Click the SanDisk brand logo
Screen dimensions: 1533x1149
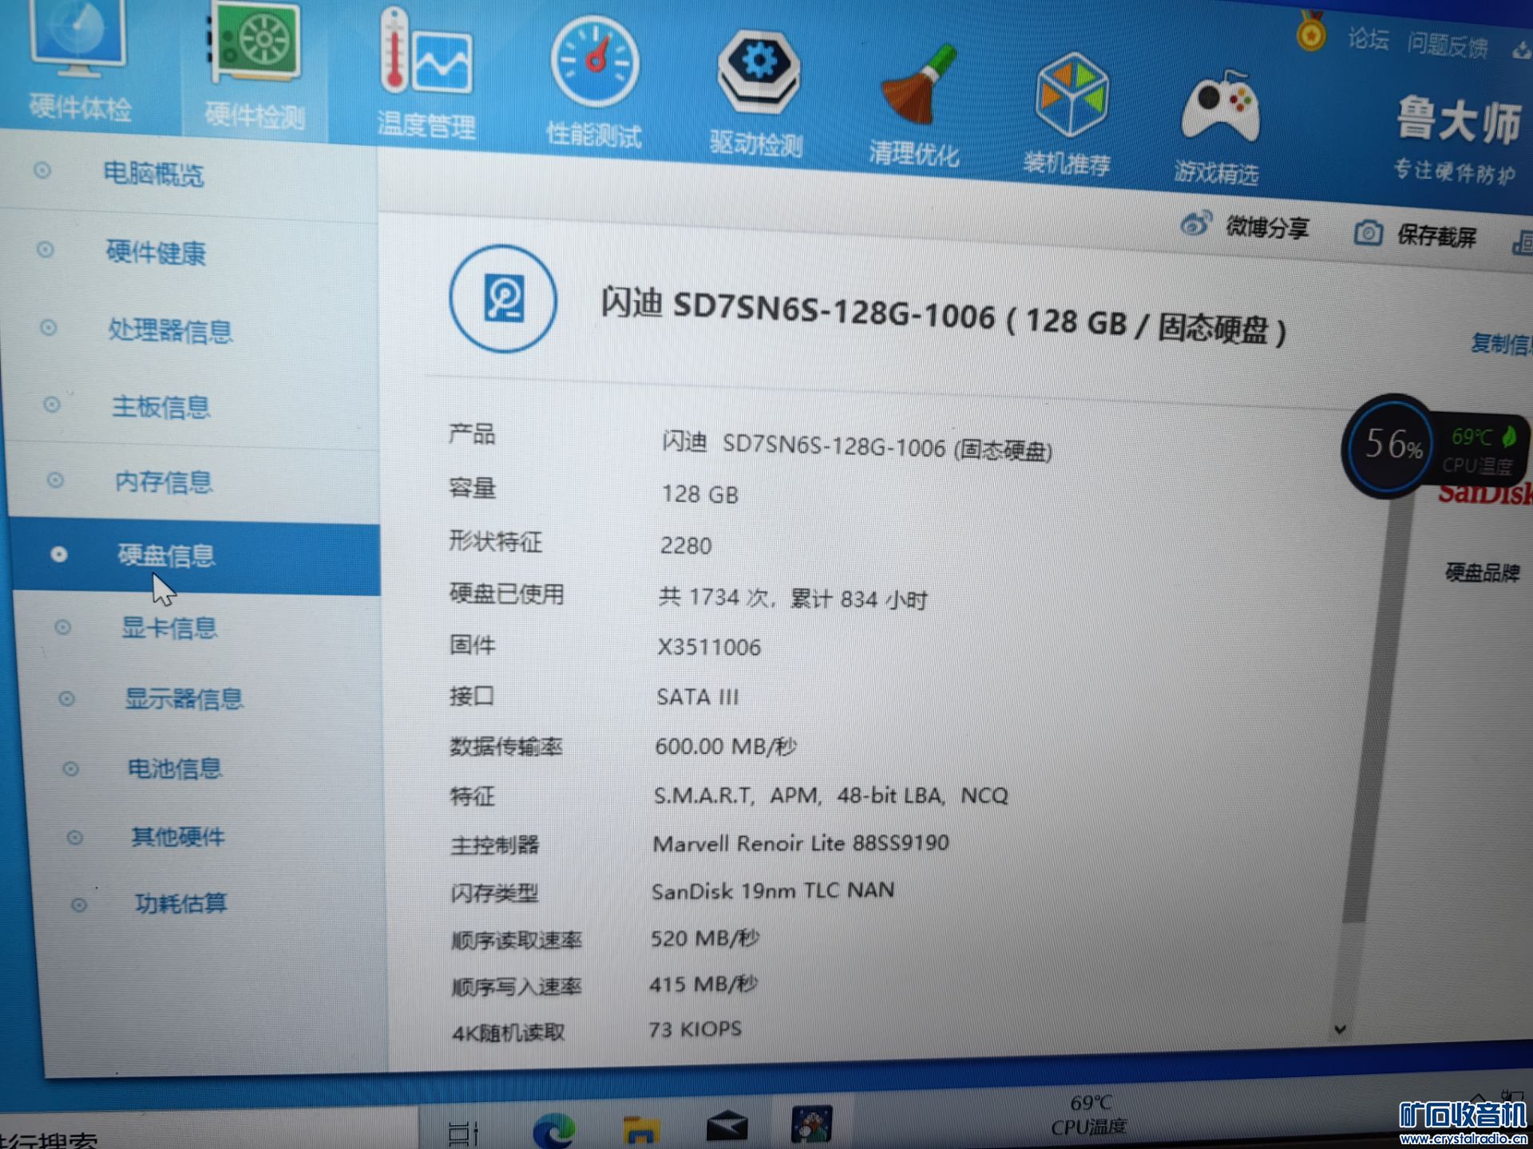(x=1485, y=493)
